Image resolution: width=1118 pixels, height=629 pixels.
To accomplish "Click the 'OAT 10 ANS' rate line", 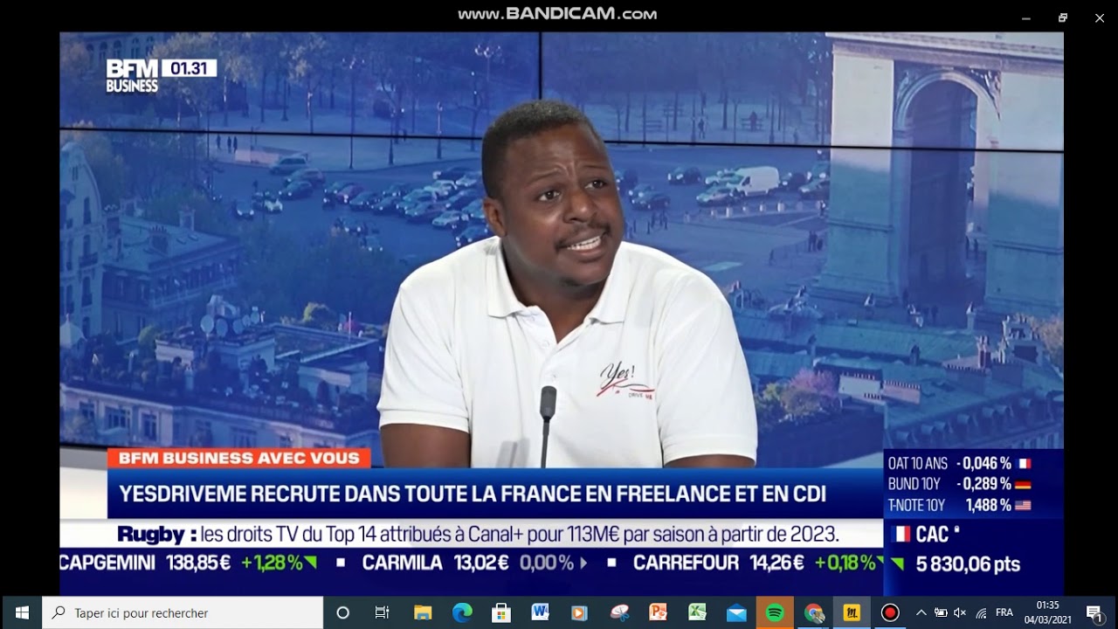I will click(959, 464).
